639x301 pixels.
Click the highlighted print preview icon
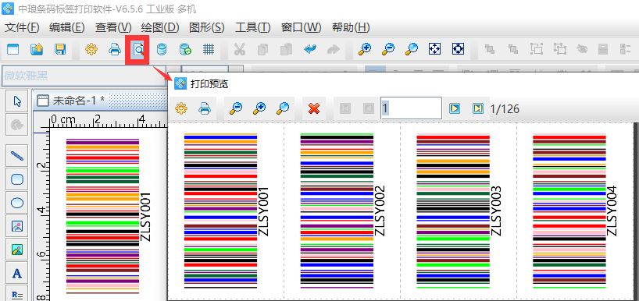[x=138, y=50]
